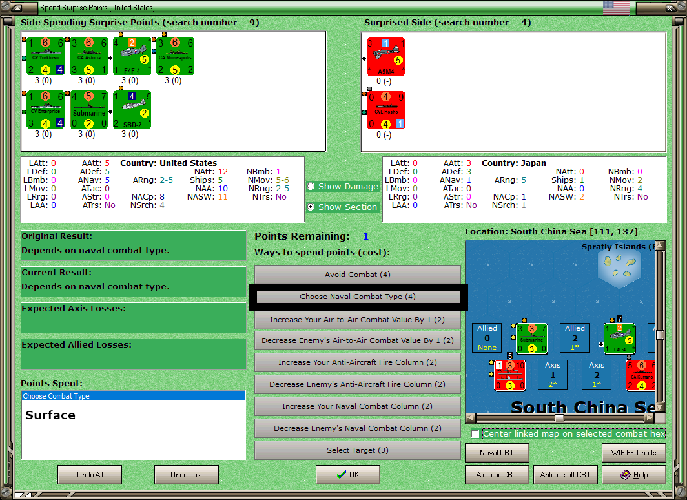Select the F4F-4 fighter counter in top panel

point(132,56)
